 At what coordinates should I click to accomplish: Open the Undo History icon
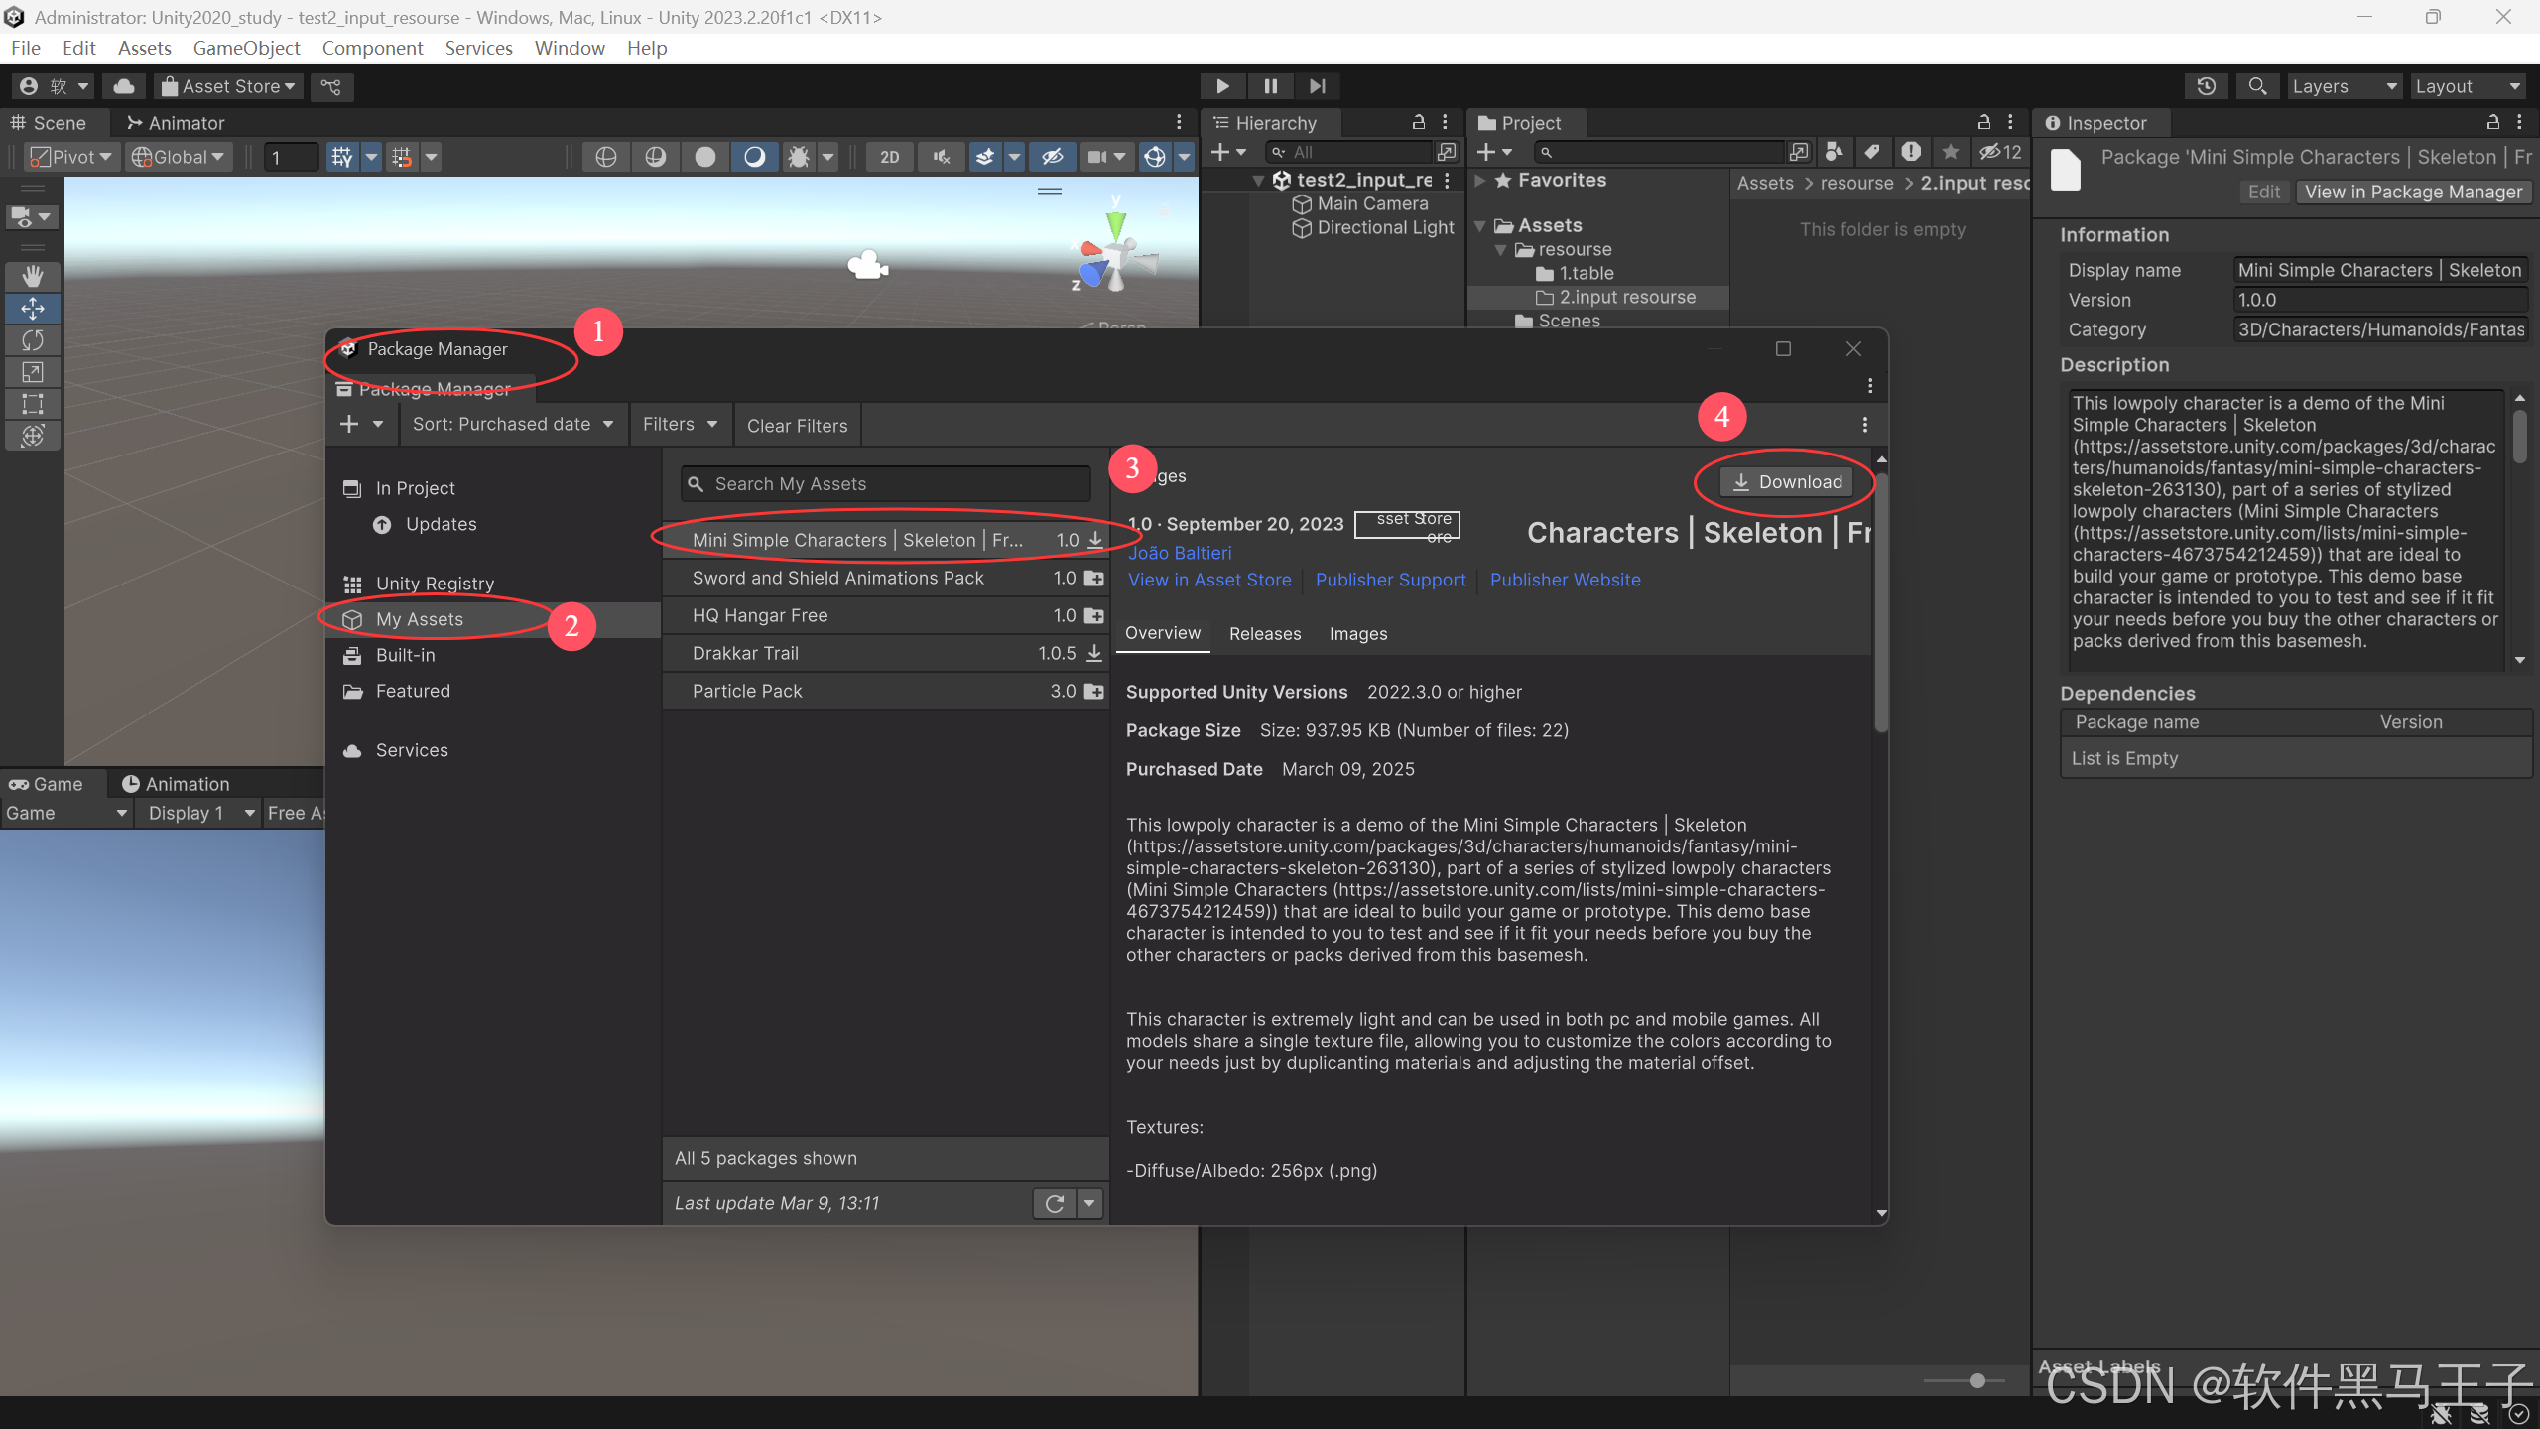2206,86
